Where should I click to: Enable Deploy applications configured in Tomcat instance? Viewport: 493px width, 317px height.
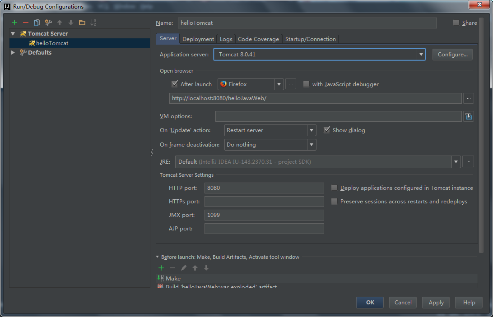[334, 188]
